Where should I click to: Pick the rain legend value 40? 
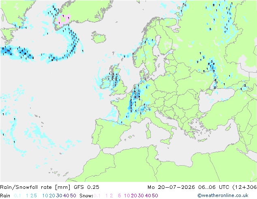(x=66, y=196)
